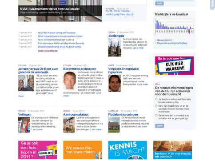Open column 'Jansen versus De Boer' title
Image resolution: width=215 pixels, height=161 pixels.
(38, 70)
